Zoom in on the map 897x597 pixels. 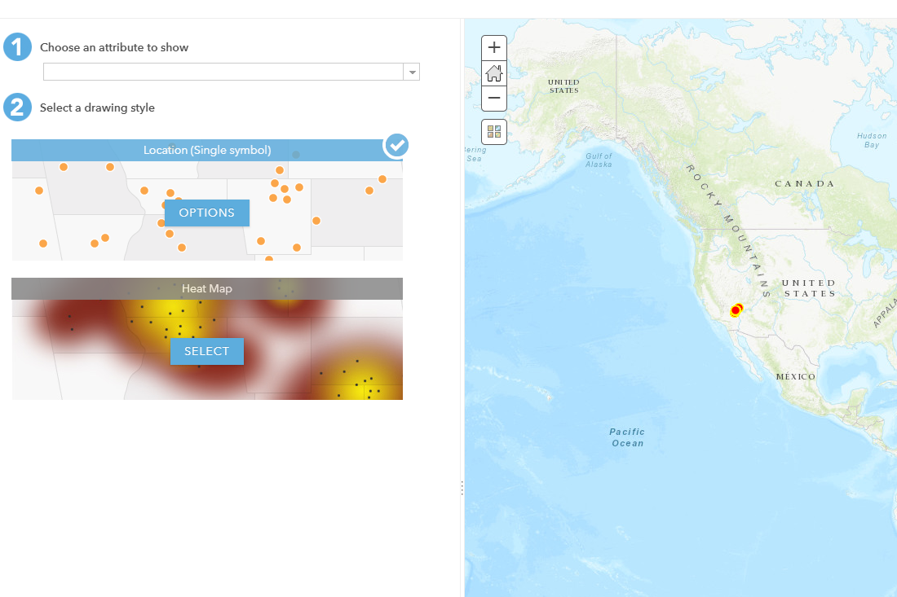494,47
